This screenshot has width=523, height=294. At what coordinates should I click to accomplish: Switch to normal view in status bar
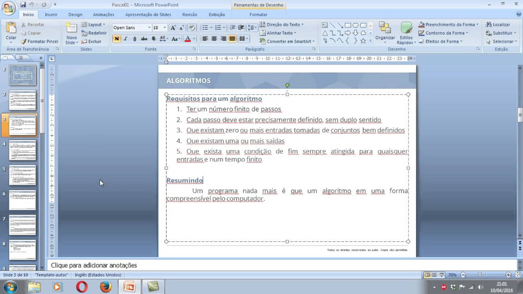pyautogui.click(x=427, y=275)
